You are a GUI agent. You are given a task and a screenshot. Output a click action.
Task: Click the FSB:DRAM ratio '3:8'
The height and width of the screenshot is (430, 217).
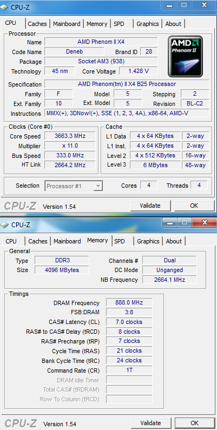(129, 312)
